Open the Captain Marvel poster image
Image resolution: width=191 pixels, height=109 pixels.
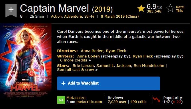pyautogui.click(x=25, y=61)
